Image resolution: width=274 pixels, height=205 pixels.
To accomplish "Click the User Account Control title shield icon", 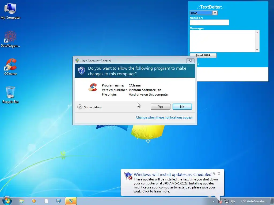I will (77, 61).
